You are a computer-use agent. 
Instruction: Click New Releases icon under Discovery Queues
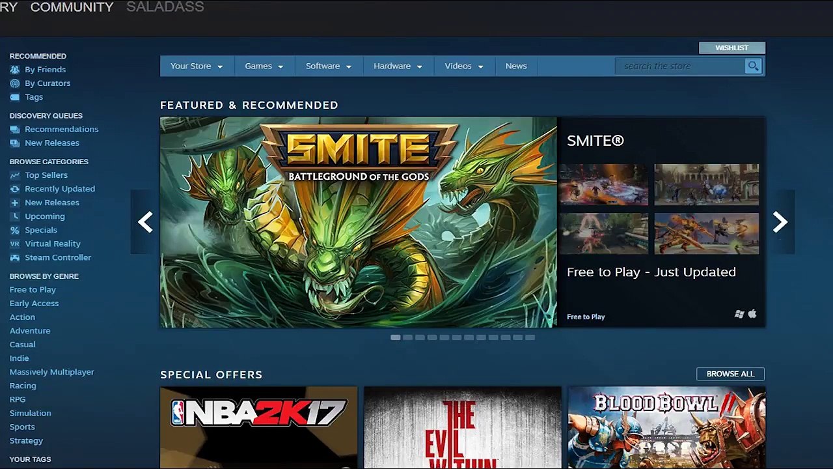(x=14, y=143)
